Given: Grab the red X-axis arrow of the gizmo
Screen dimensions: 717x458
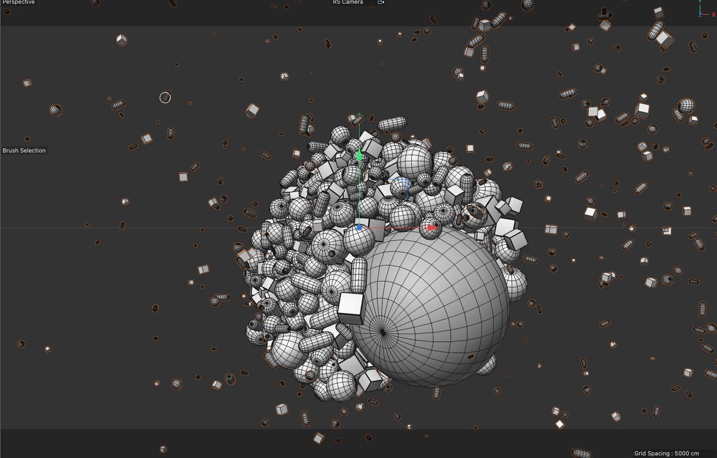Looking at the screenshot, I should tap(433, 228).
